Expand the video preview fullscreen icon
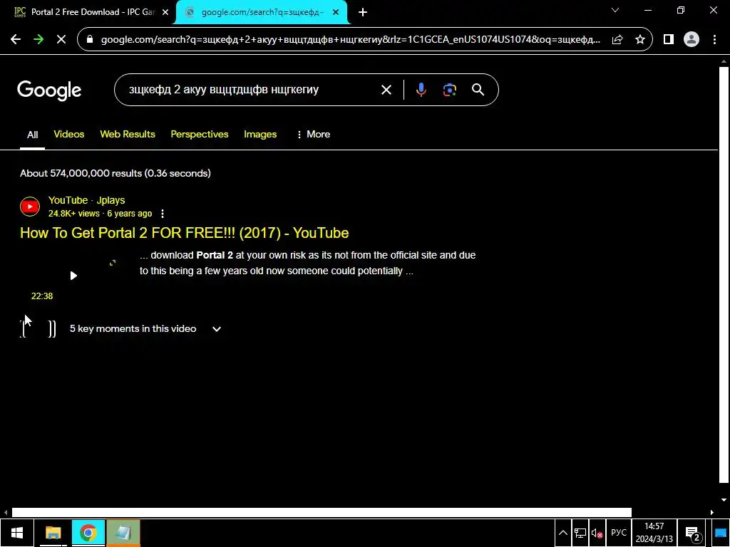This screenshot has width=730, height=547. tap(113, 263)
